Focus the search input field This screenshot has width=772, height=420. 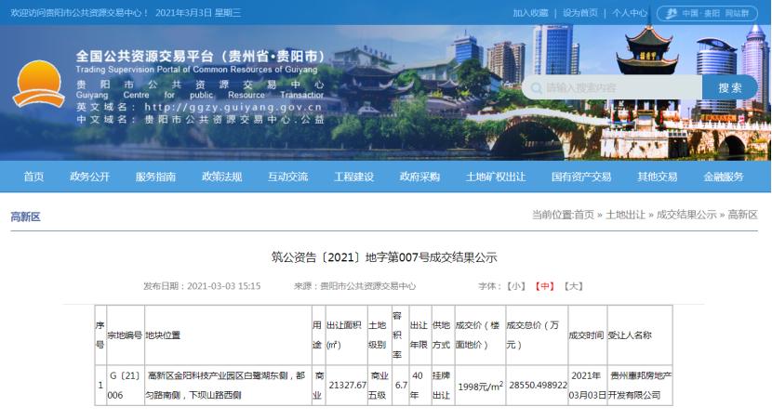click(x=613, y=87)
